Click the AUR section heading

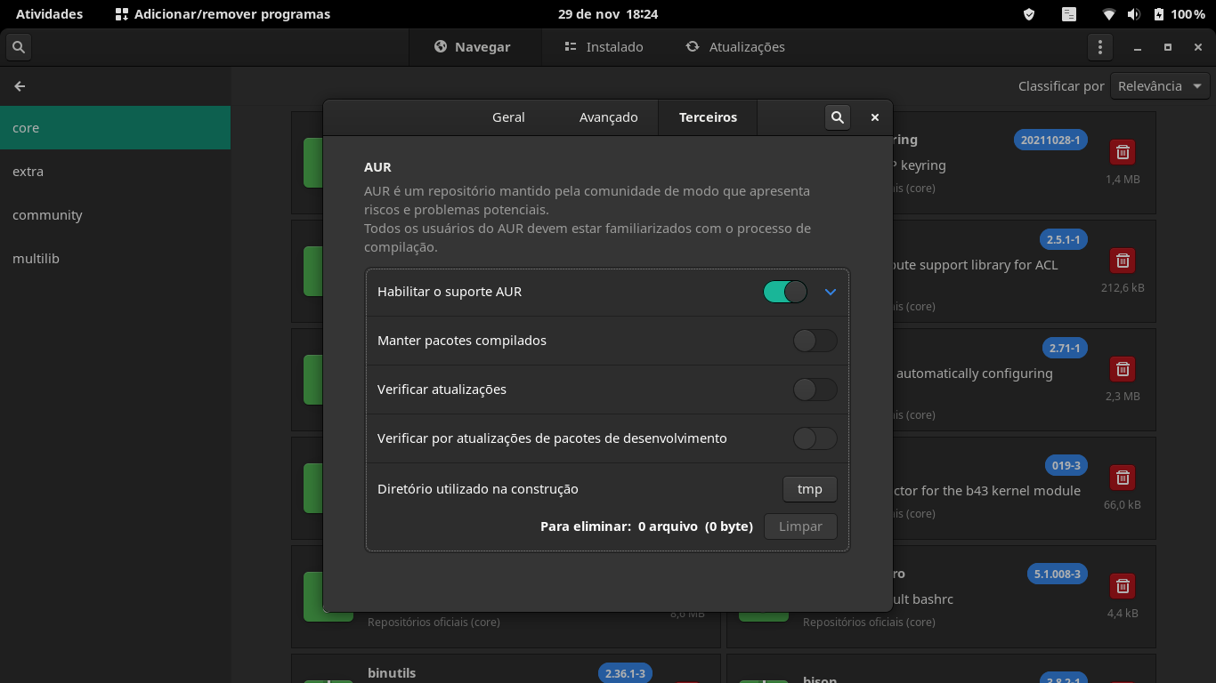point(377,167)
